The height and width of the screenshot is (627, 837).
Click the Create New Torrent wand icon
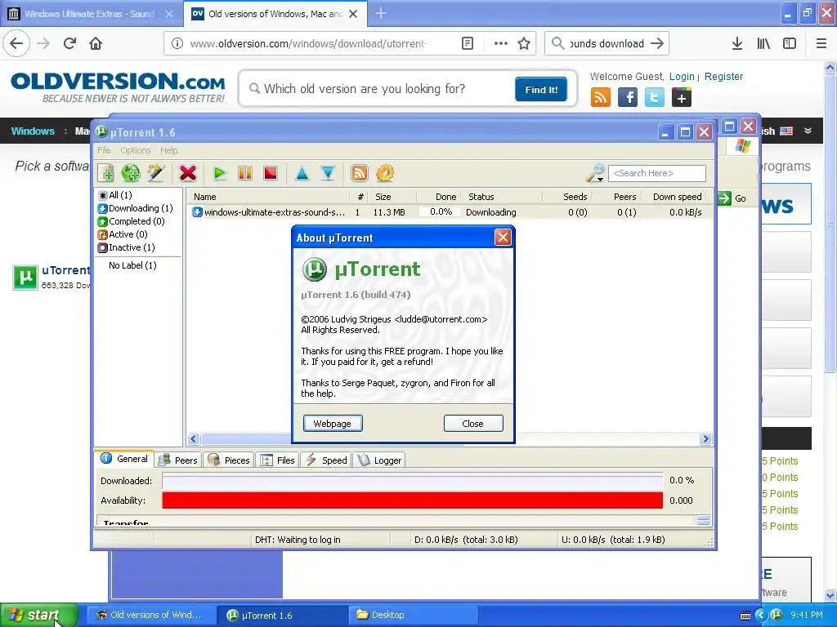tap(156, 173)
